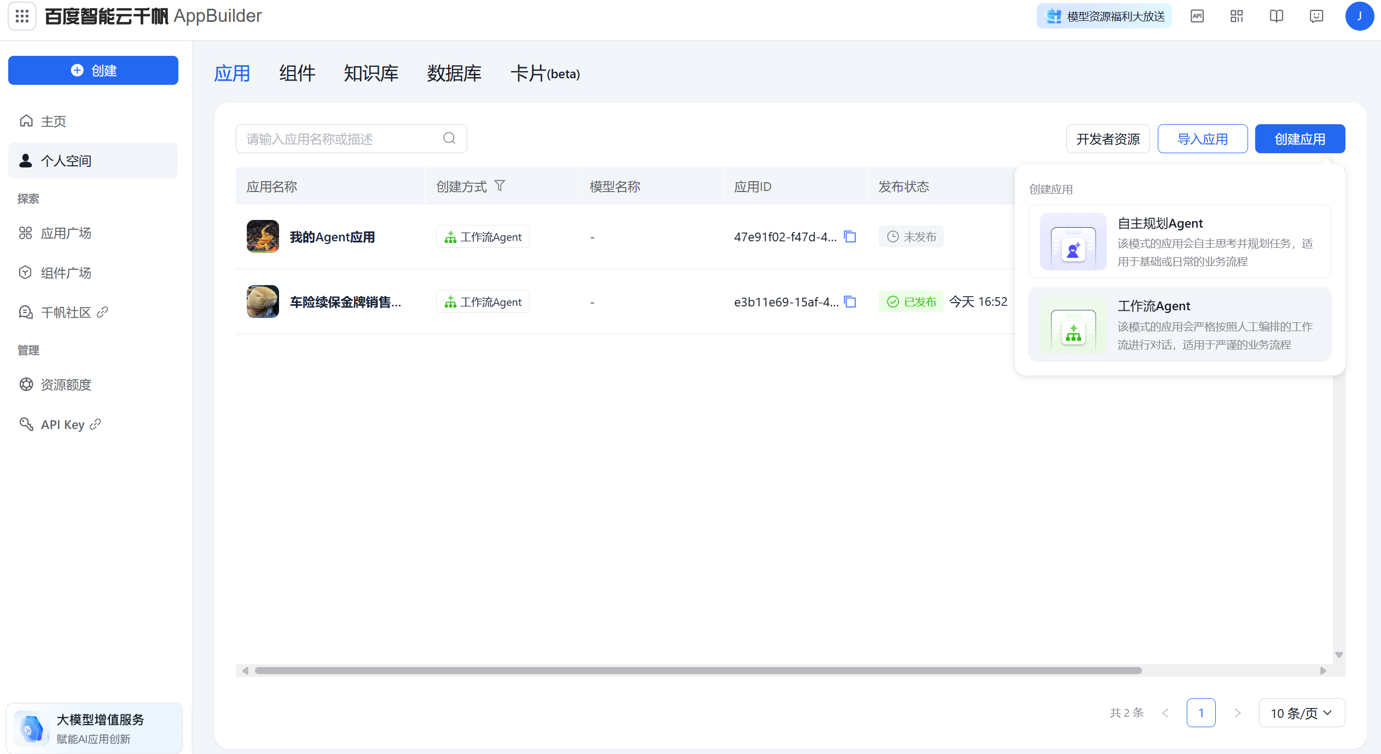Screen dimensions: 1381x754
Task: Click the horizontal scrollbar of the table
Action: click(698, 671)
